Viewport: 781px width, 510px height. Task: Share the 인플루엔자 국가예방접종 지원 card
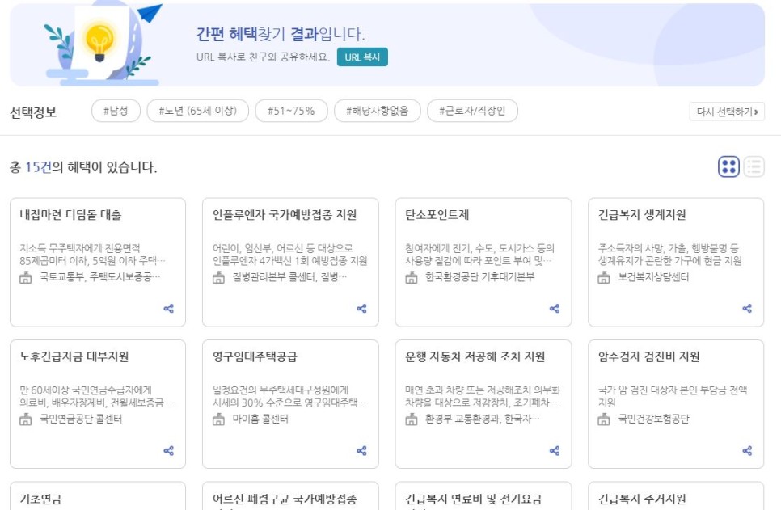(361, 308)
